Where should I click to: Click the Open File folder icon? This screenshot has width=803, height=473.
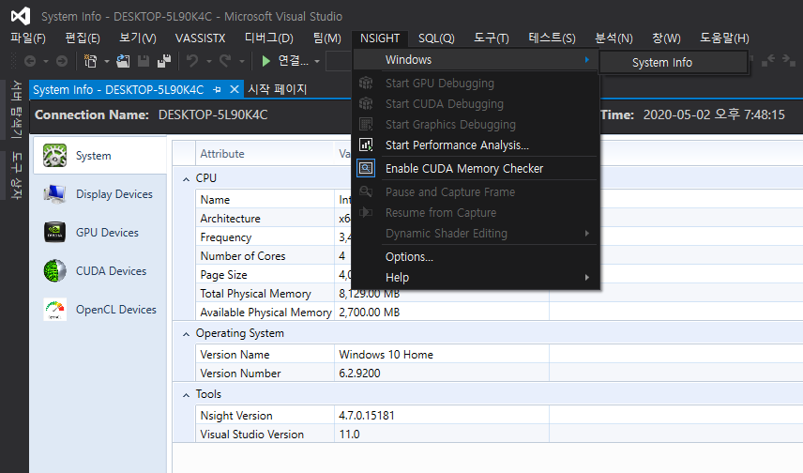[123, 62]
